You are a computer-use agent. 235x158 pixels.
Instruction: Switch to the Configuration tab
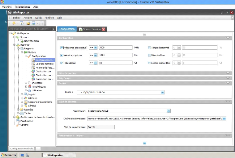67,29
